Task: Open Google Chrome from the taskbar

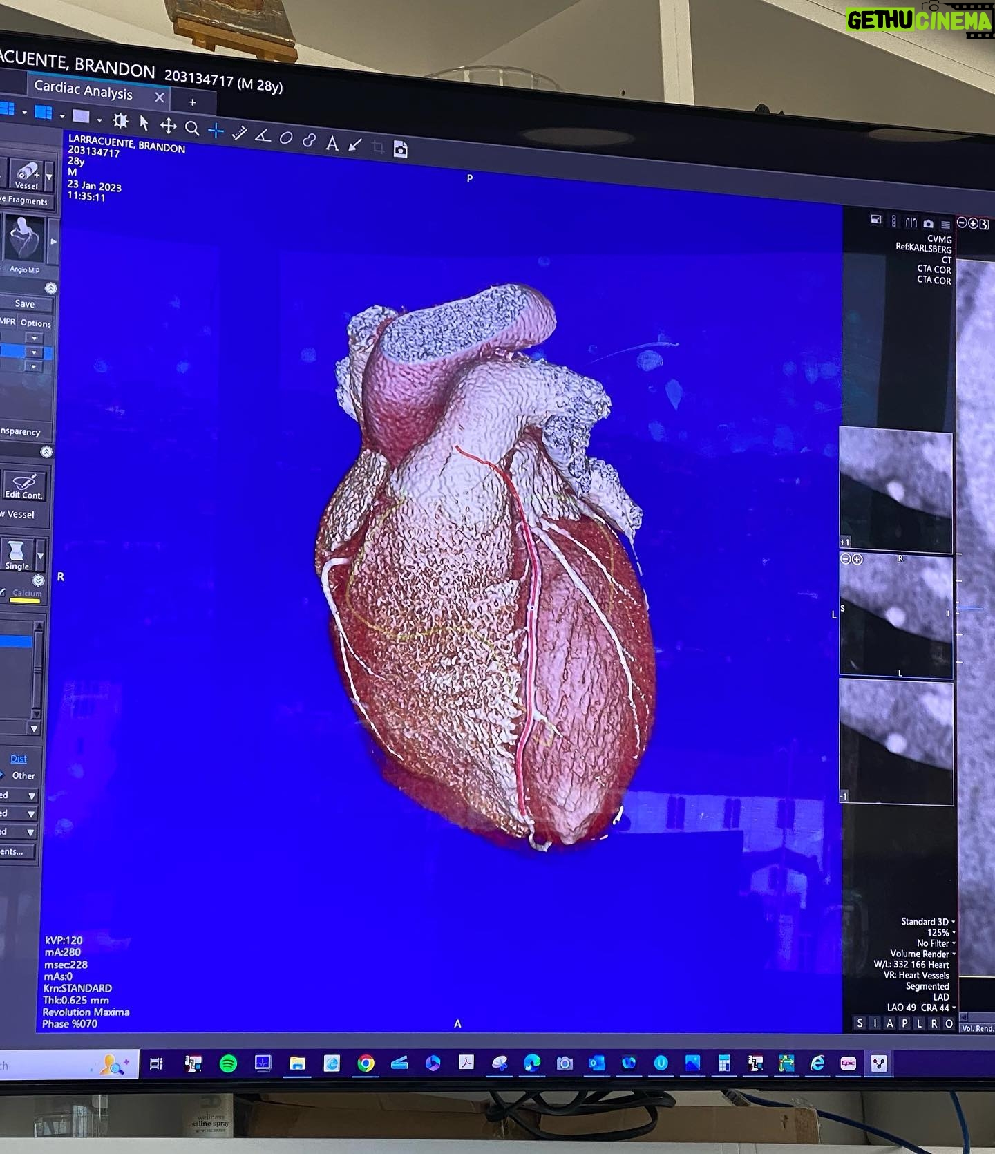Action: click(366, 1063)
